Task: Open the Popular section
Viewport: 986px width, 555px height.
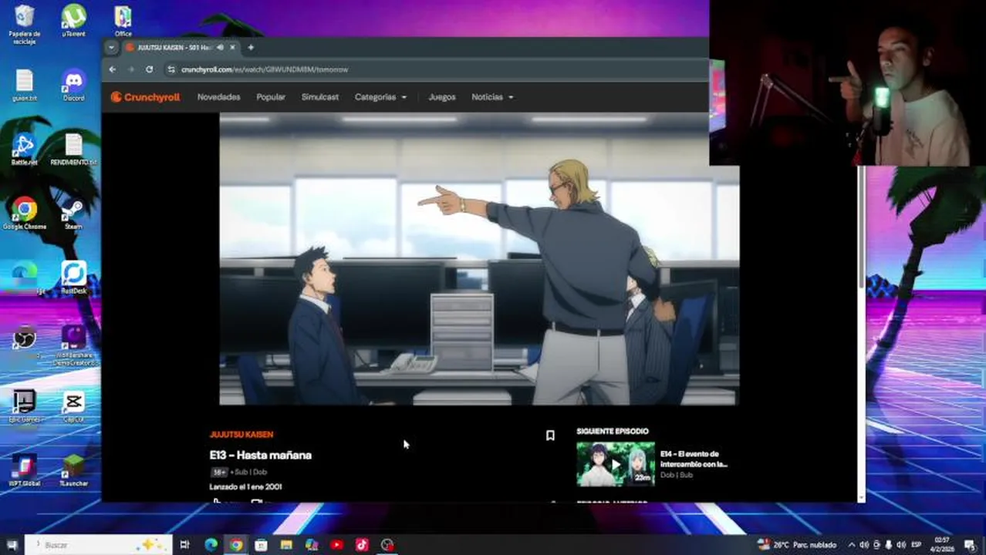Action: (271, 97)
